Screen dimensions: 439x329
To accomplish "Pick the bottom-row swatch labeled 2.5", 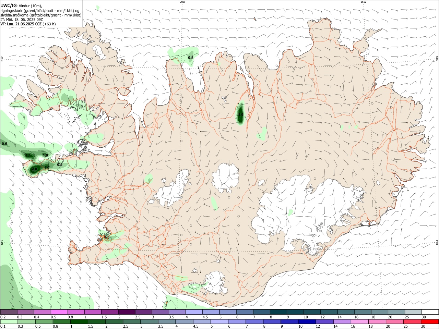I will 132,322.
